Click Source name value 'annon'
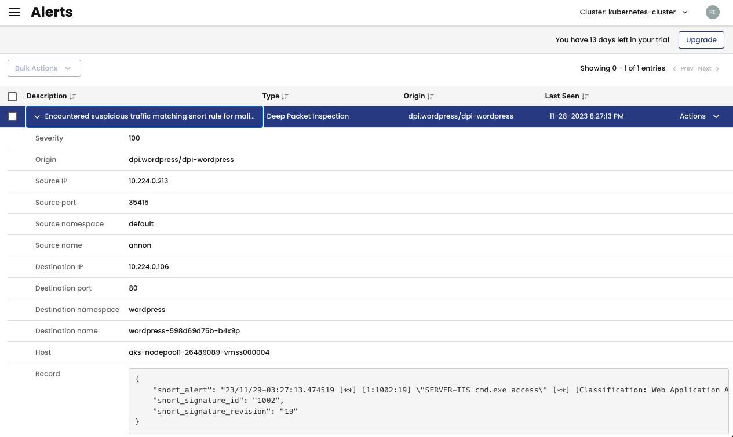Image resolution: width=733 pixels, height=437 pixels. point(140,245)
